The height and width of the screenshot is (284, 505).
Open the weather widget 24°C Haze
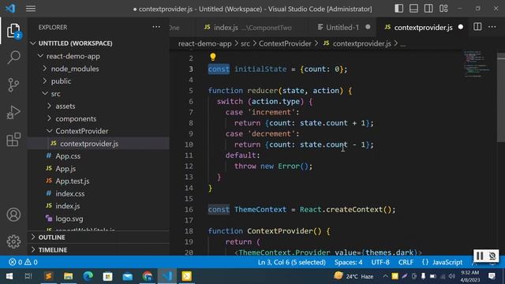tap(354, 276)
